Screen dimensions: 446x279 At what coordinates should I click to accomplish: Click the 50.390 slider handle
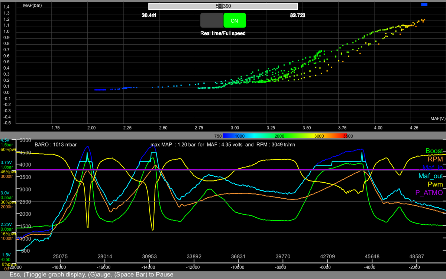[x=220, y=6]
